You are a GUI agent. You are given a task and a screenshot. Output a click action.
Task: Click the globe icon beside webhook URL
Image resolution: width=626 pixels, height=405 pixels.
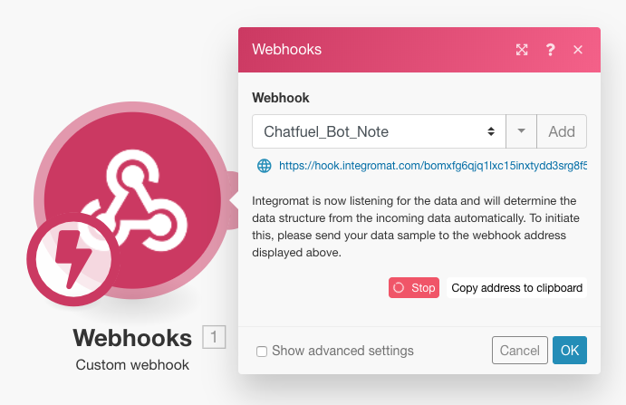pyautogui.click(x=264, y=166)
